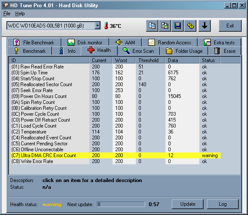Switch to the Benchmark tab

tap(30, 51)
